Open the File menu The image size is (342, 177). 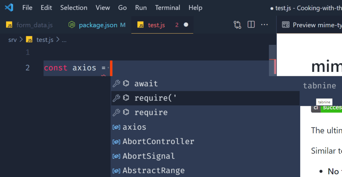[27, 8]
